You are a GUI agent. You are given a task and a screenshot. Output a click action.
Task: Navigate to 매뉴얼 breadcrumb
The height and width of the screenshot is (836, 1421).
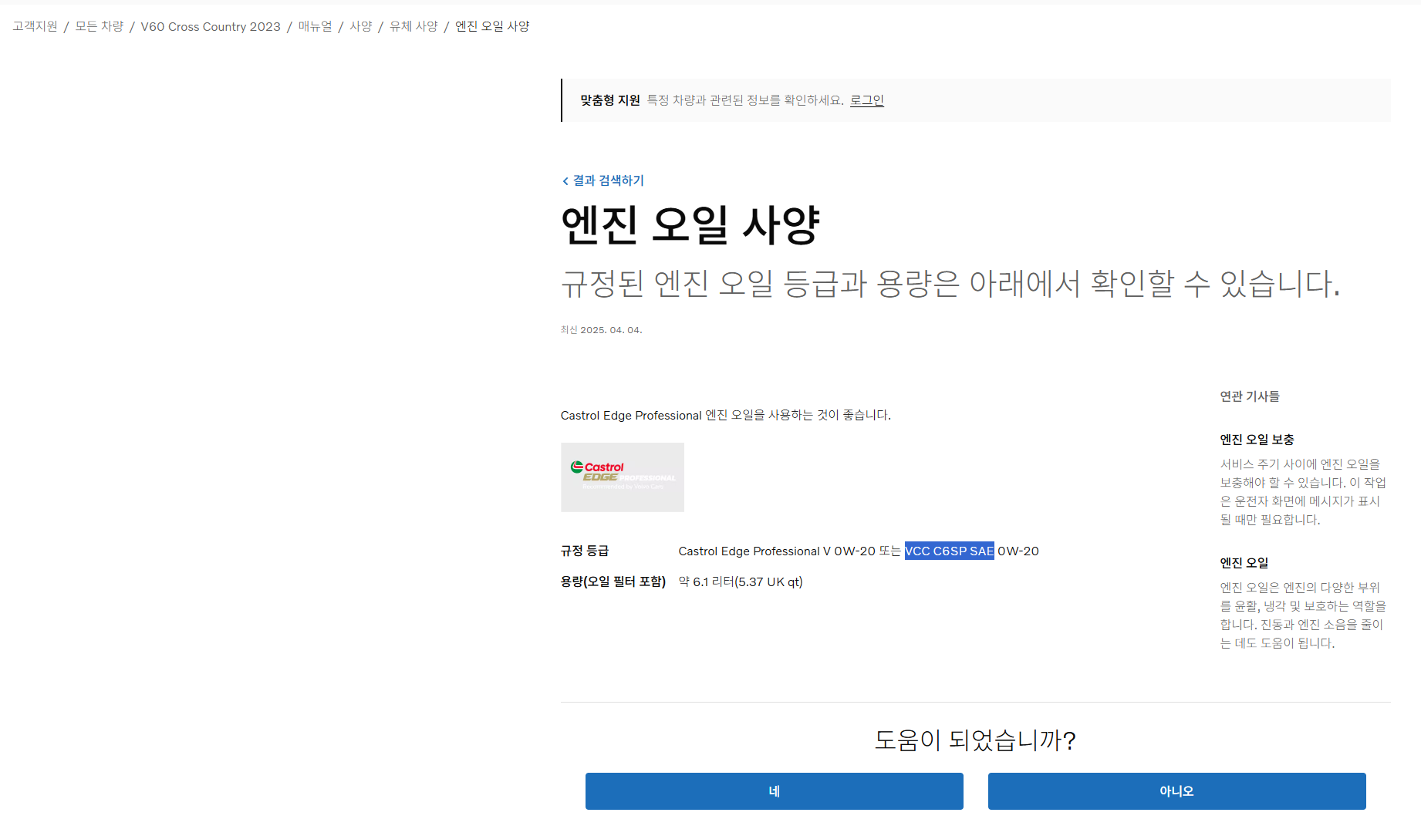[x=315, y=26]
